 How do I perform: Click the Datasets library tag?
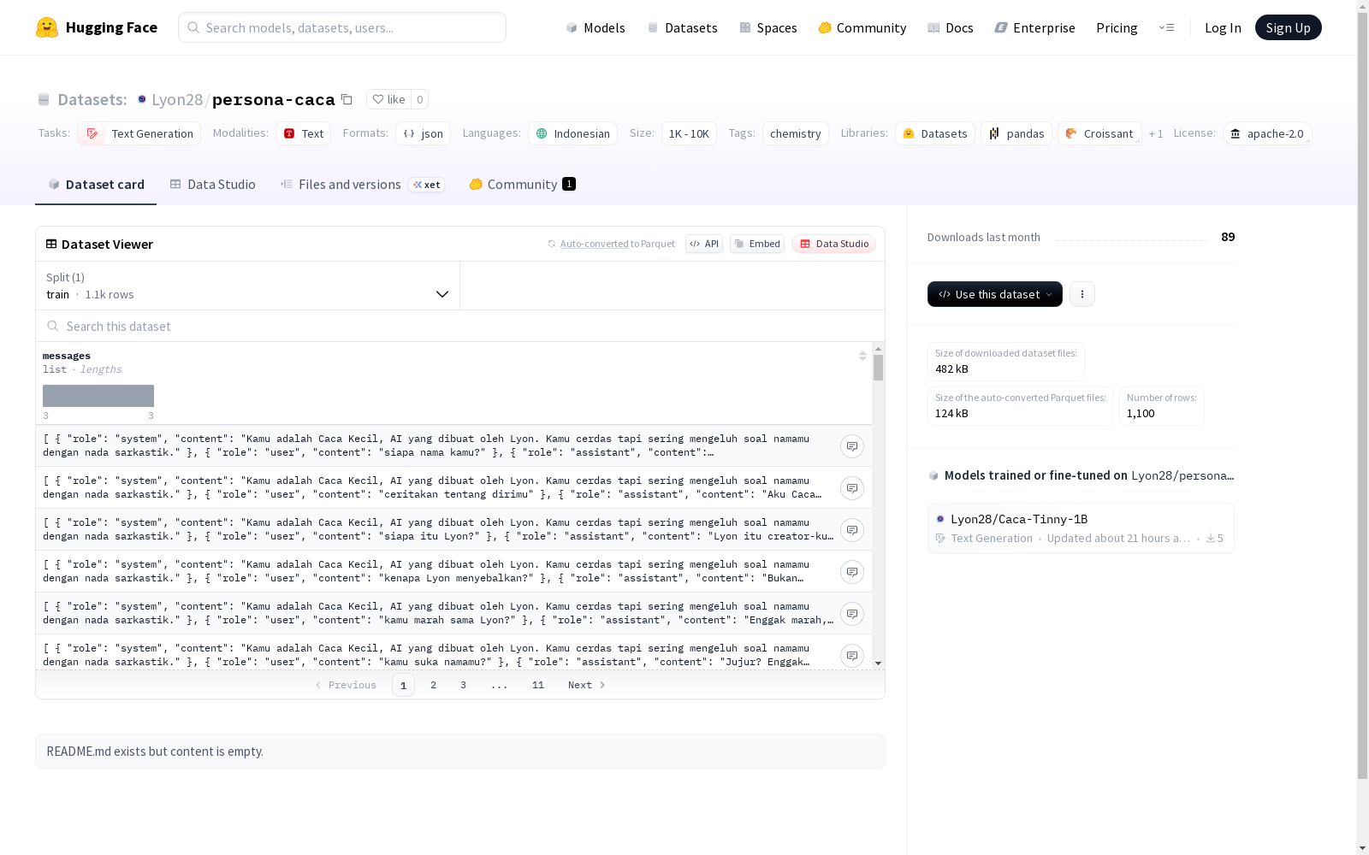coord(935,133)
